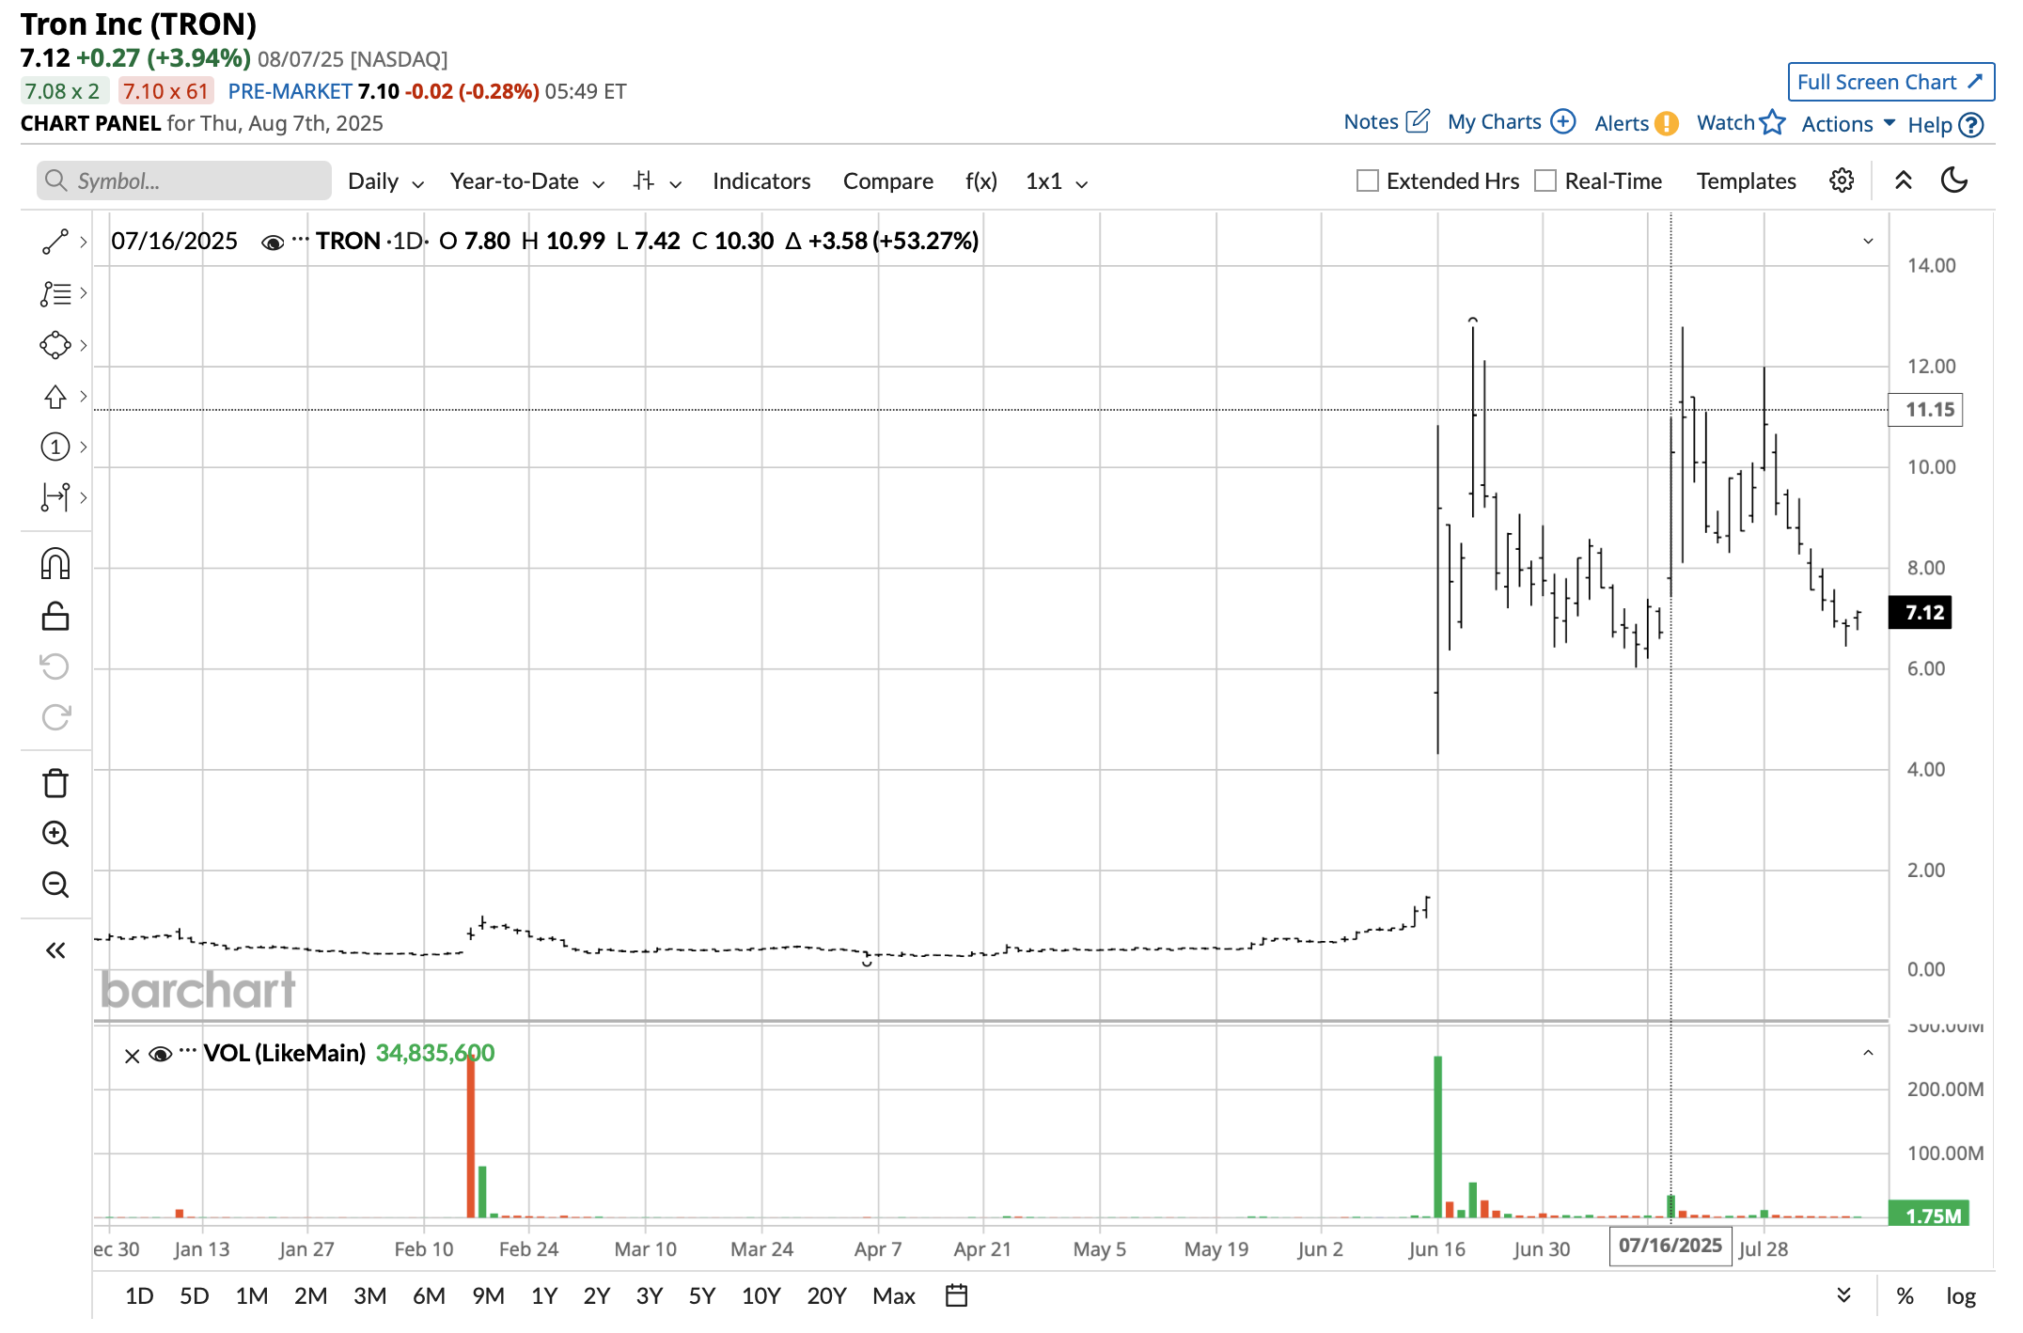The image size is (2023, 1333).
Task: Open the Templates menu
Action: coord(1746,181)
